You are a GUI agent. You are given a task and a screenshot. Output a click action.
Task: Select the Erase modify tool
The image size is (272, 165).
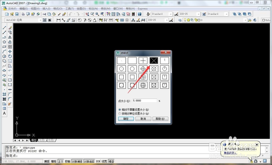[x=10, y=28]
